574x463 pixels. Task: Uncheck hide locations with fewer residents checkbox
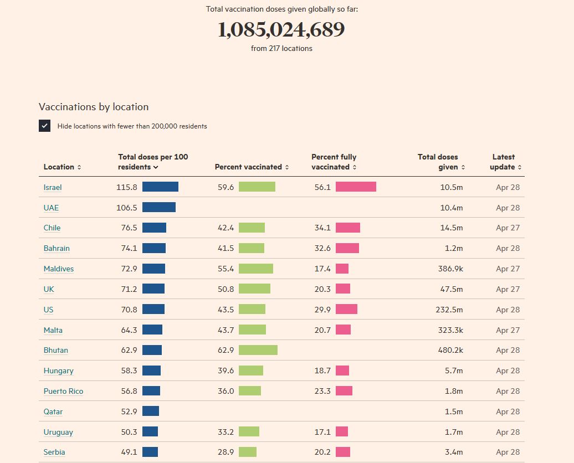click(45, 126)
